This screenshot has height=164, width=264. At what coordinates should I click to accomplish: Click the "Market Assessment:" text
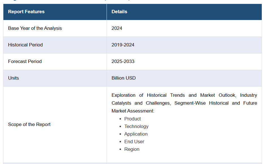tap(133, 111)
